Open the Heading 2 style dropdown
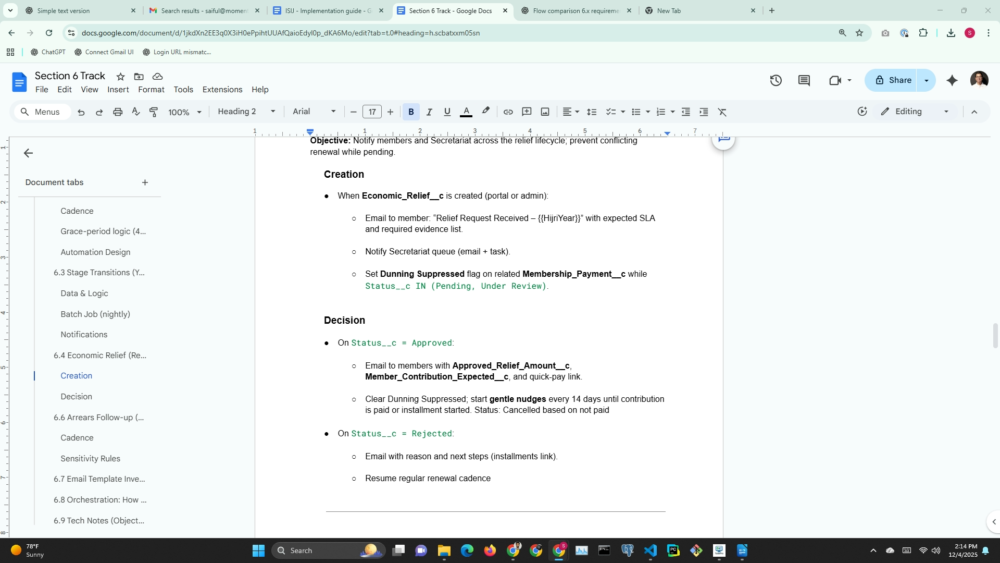Screen dimensions: 1000x563 [246, 112]
